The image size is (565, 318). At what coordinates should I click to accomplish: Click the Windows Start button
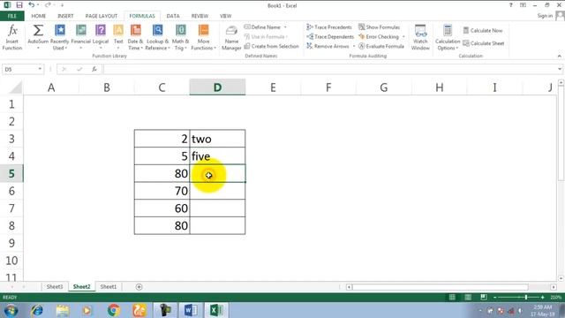[11, 310]
